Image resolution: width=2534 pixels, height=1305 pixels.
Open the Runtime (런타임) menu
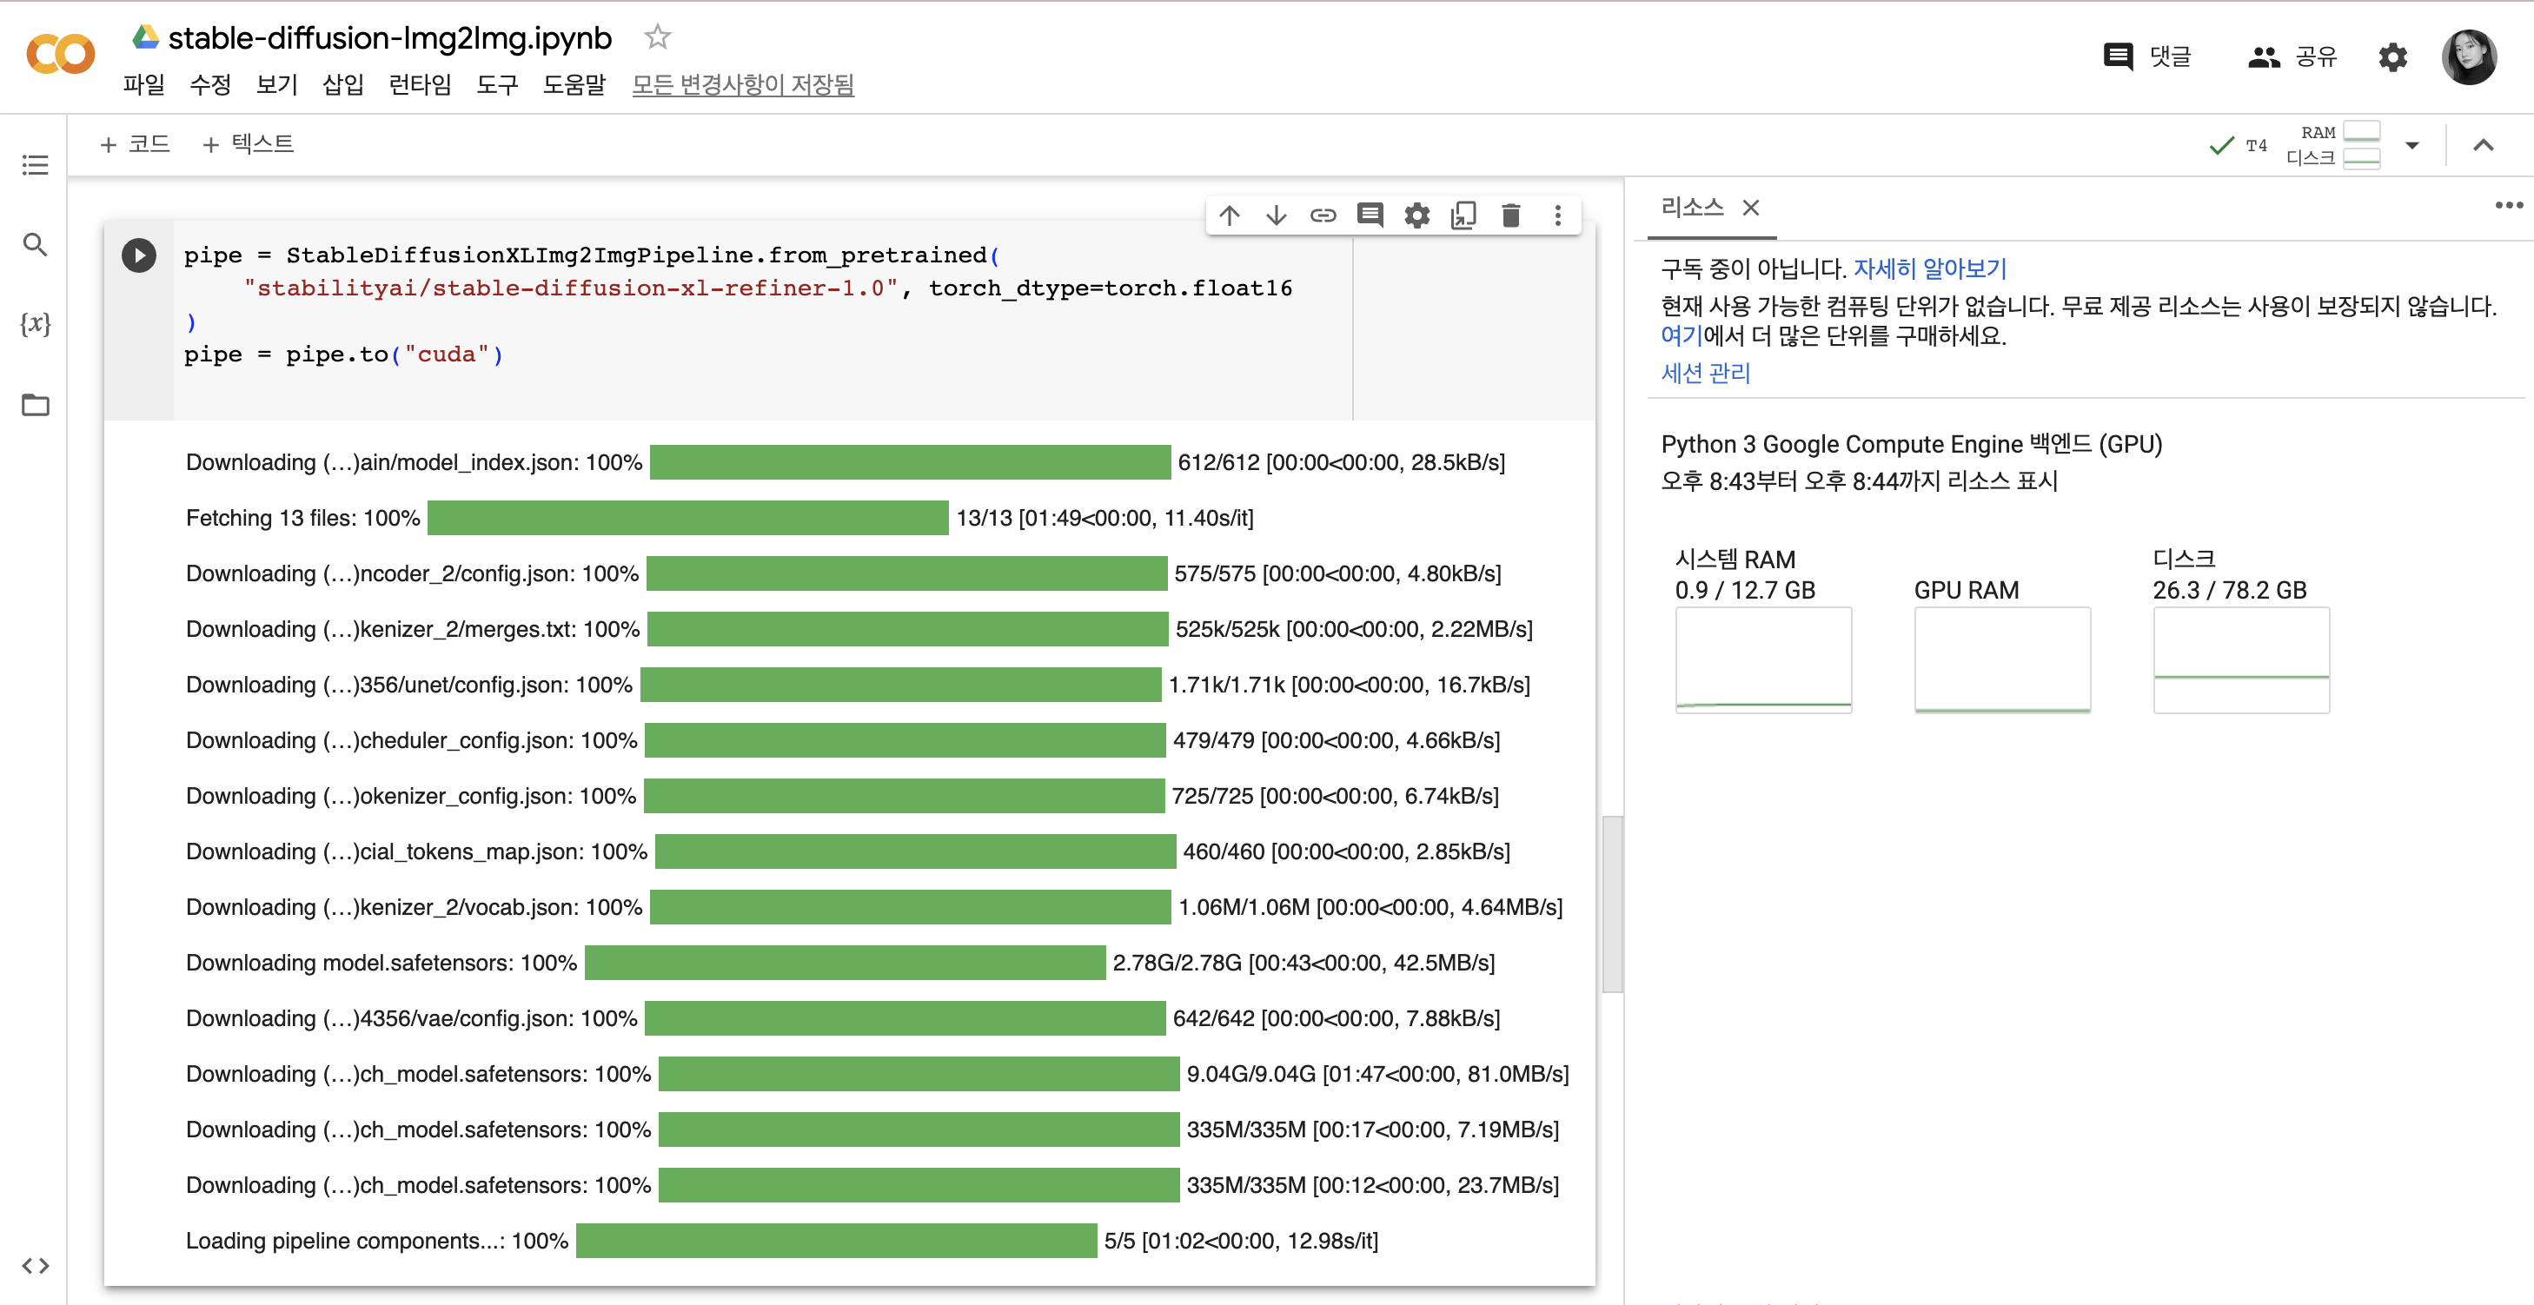click(420, 84)
